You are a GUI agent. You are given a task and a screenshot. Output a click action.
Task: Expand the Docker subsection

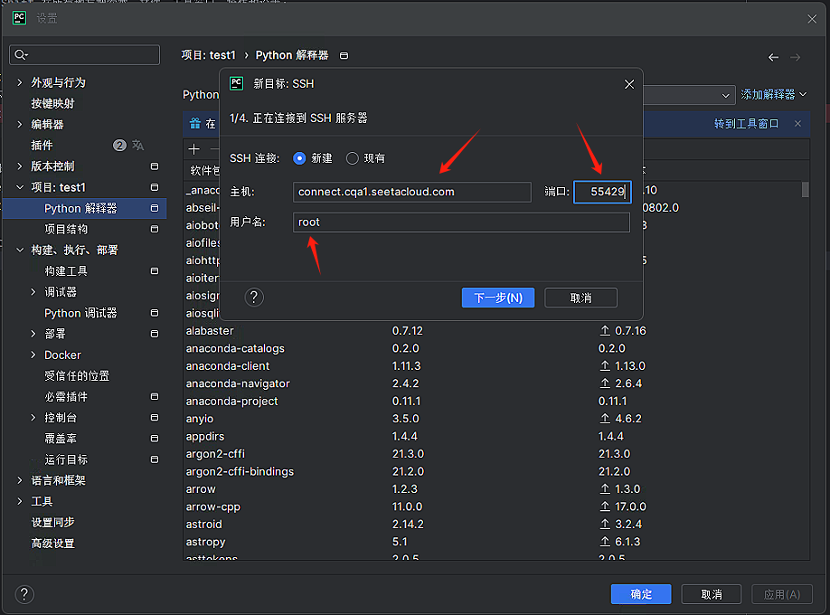(x=33, y=355)
